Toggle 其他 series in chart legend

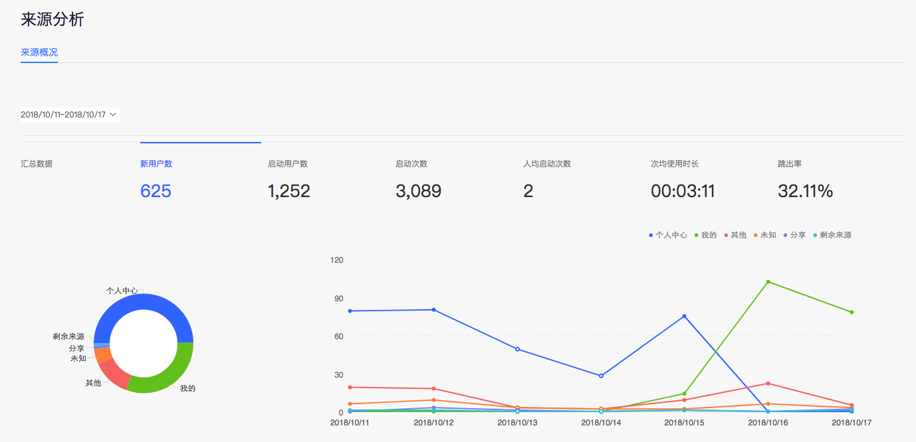tap(735, 235)
